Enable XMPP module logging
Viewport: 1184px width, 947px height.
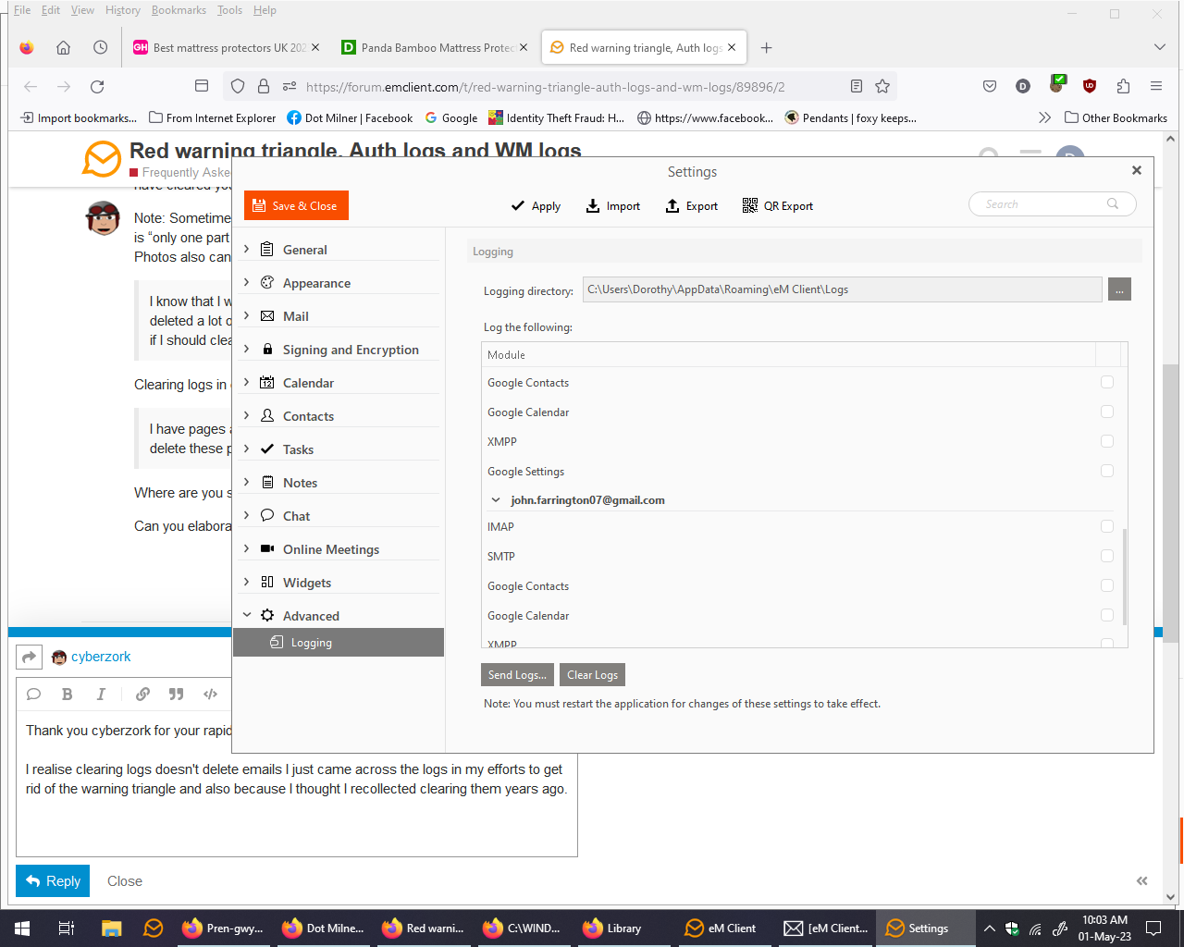1107,441
